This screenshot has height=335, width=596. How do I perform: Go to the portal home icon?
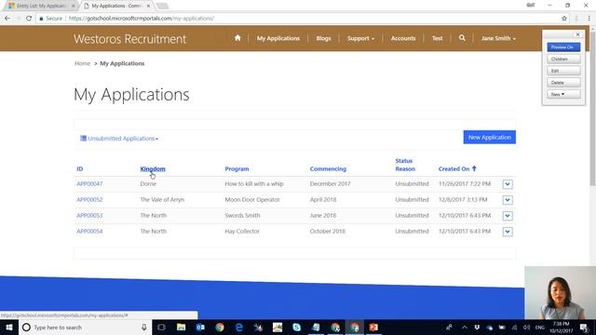[x=237, y=38]
